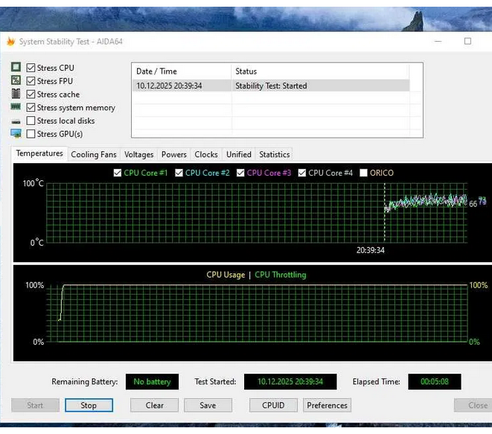Click the percent FPU icon

(16, 81)
